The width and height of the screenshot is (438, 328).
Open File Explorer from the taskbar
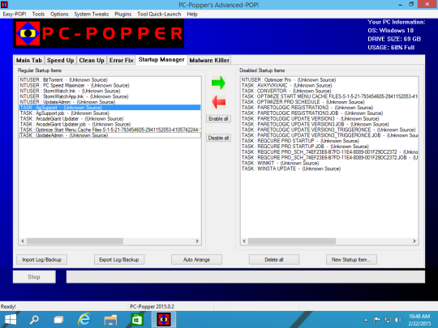[110, 320]
